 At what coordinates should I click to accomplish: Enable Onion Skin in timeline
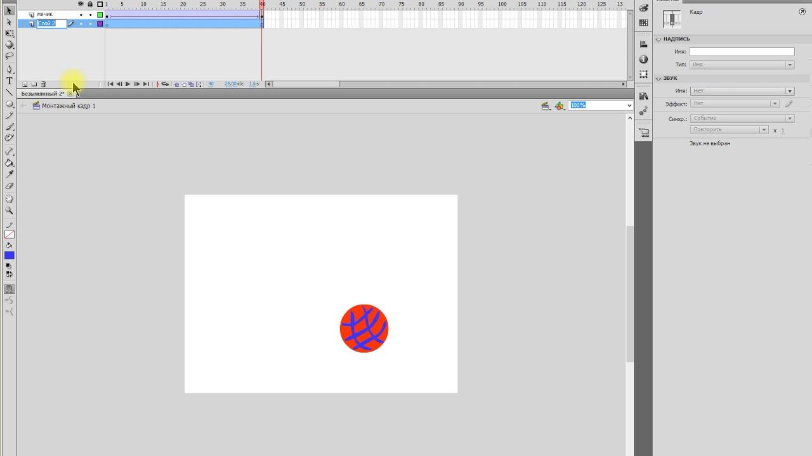pos(176,84)
